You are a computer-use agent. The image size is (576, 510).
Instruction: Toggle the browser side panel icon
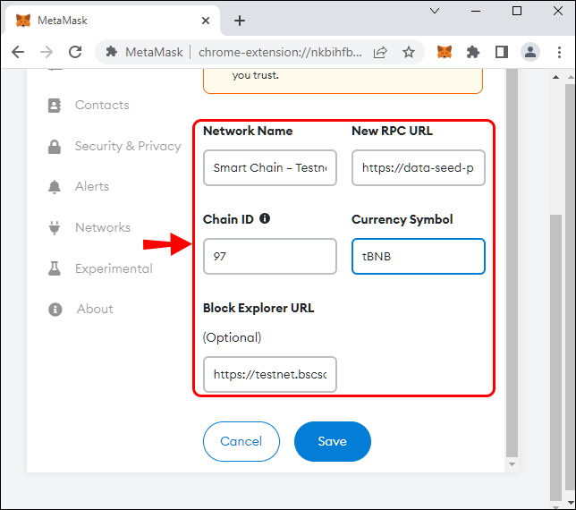pyautogui.click(x=502, y=52)
